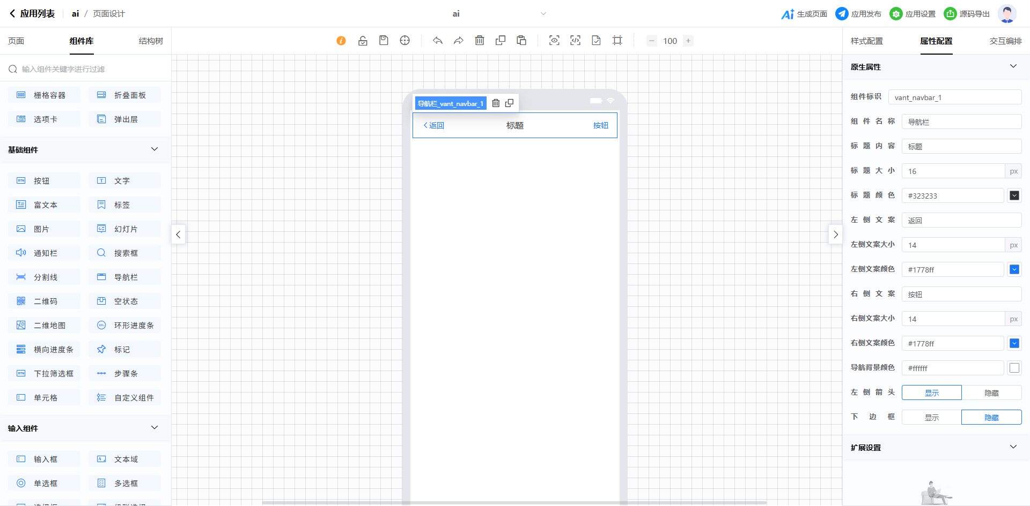
Task: Collapse the 原生属性 section
Action: click(x=1013, y=66)
